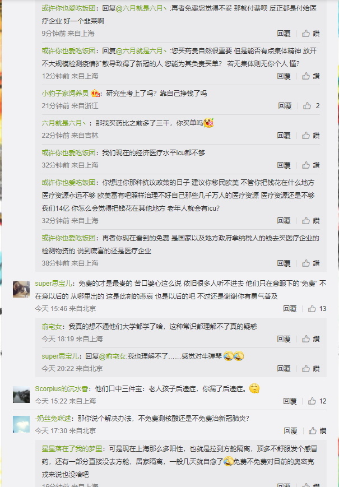
Task: Open the @六月就是六月丶 mention in the top reply
Action: pyautogui.click(x=142, y=8)
